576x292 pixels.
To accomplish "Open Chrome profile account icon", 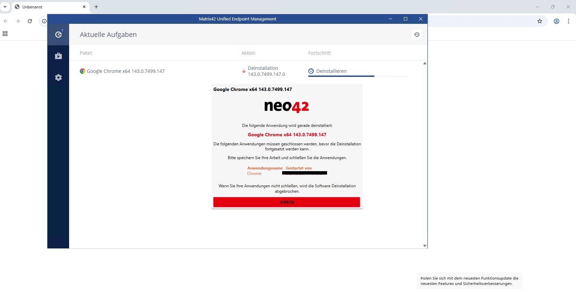I will pyautogui.click(x=557, y=21).
